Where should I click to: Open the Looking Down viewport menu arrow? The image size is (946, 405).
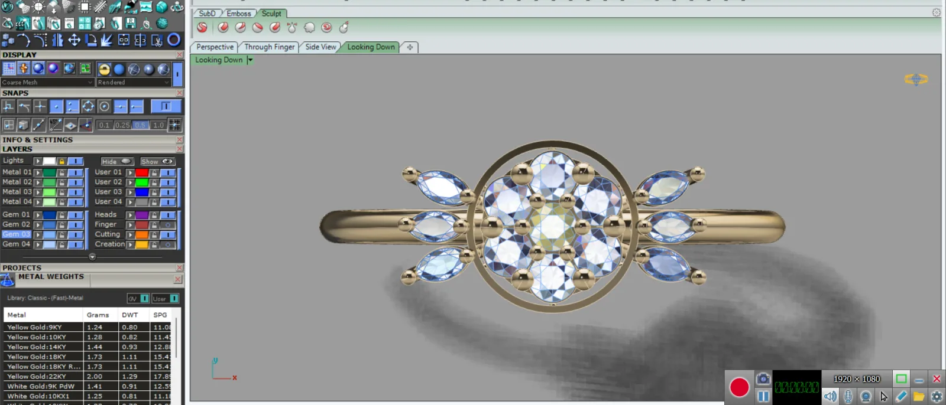[x=250, y=60]
